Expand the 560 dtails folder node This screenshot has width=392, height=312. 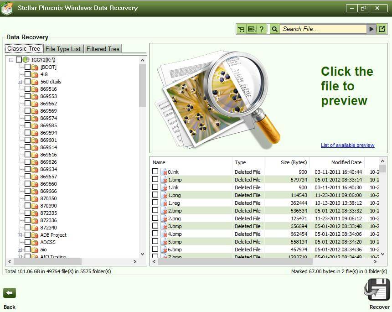(x=20, y=82)
